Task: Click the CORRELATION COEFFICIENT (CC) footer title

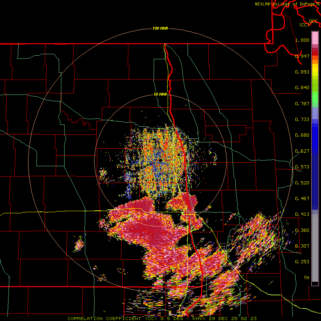Action: click(x=112, y=319)
